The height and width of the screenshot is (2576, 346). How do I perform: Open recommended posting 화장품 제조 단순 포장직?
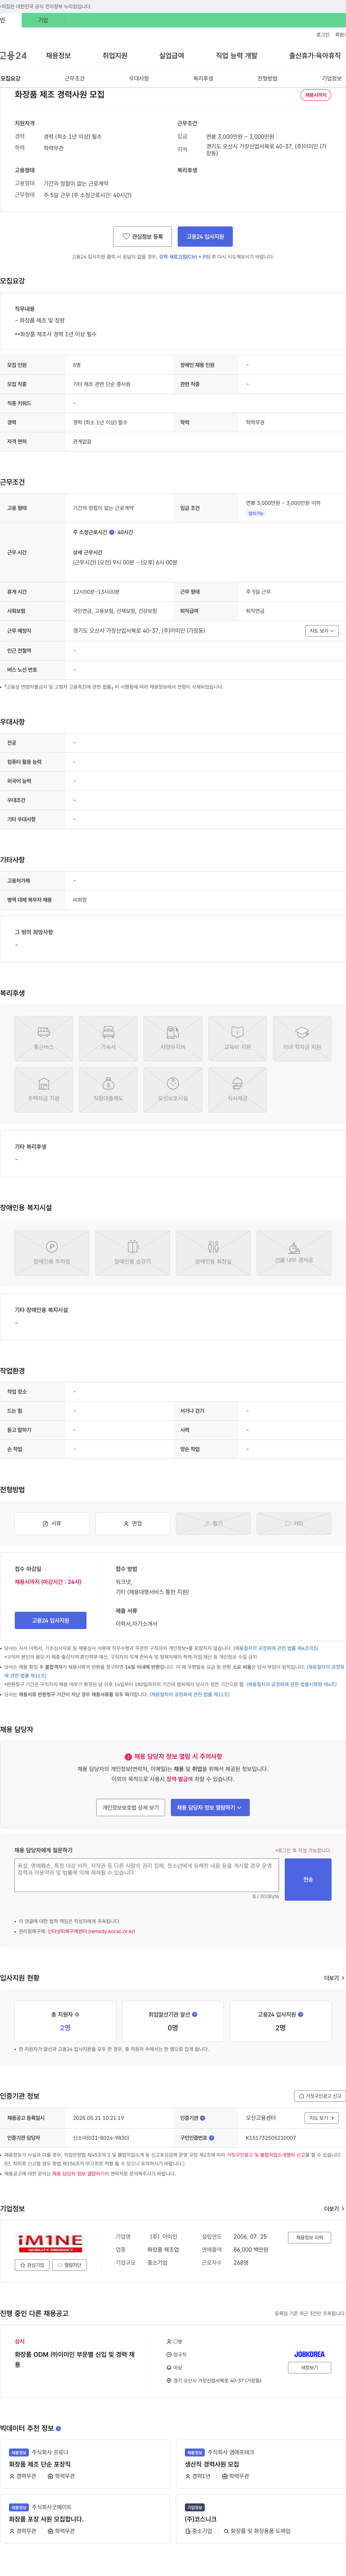[40, 2464]
